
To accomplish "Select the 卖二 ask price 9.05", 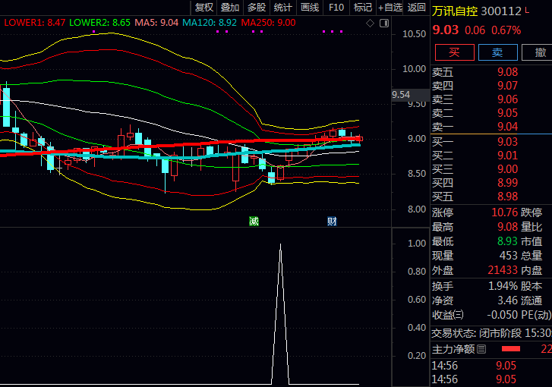I will [x=507, y=113].
